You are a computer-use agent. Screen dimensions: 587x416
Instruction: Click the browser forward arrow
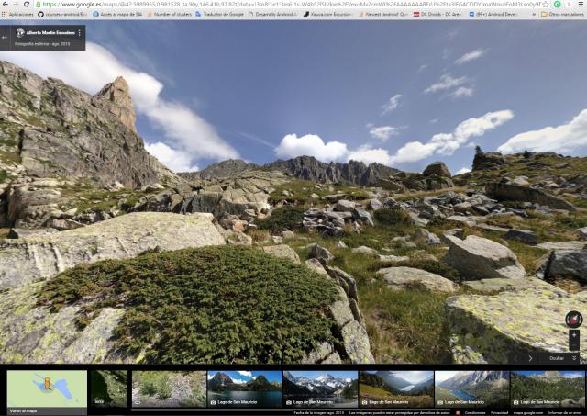[x=16, y=4]
